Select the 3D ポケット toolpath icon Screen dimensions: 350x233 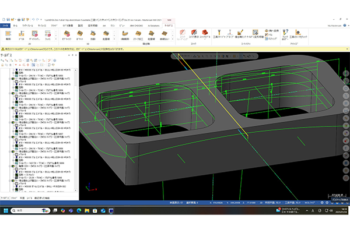(80, 35)
